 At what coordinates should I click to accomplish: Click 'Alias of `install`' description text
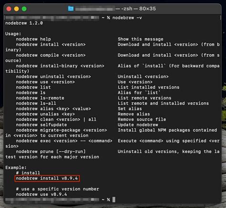click(x=142, y=66)
